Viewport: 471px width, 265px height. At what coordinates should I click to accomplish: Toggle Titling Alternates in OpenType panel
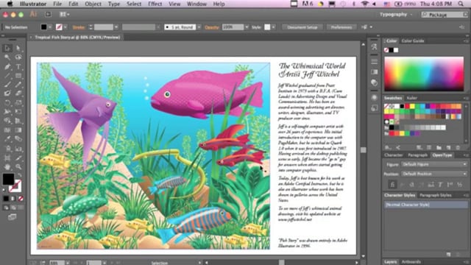(441, 185)
